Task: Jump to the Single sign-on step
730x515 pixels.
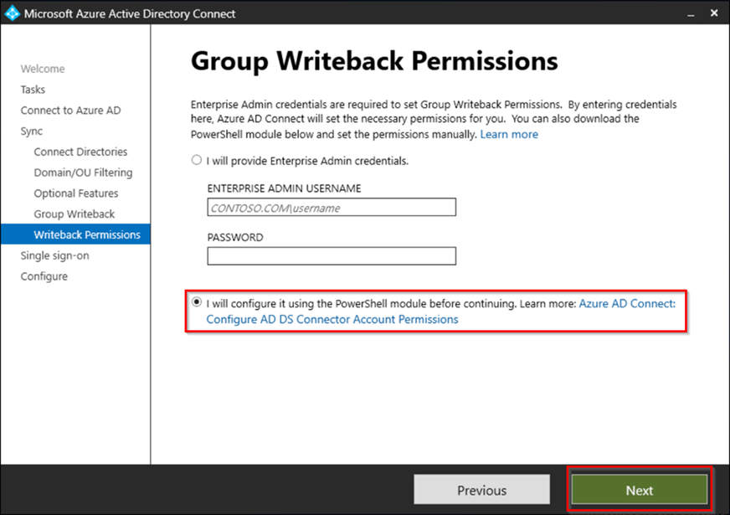Action: [x=54, y=255]
